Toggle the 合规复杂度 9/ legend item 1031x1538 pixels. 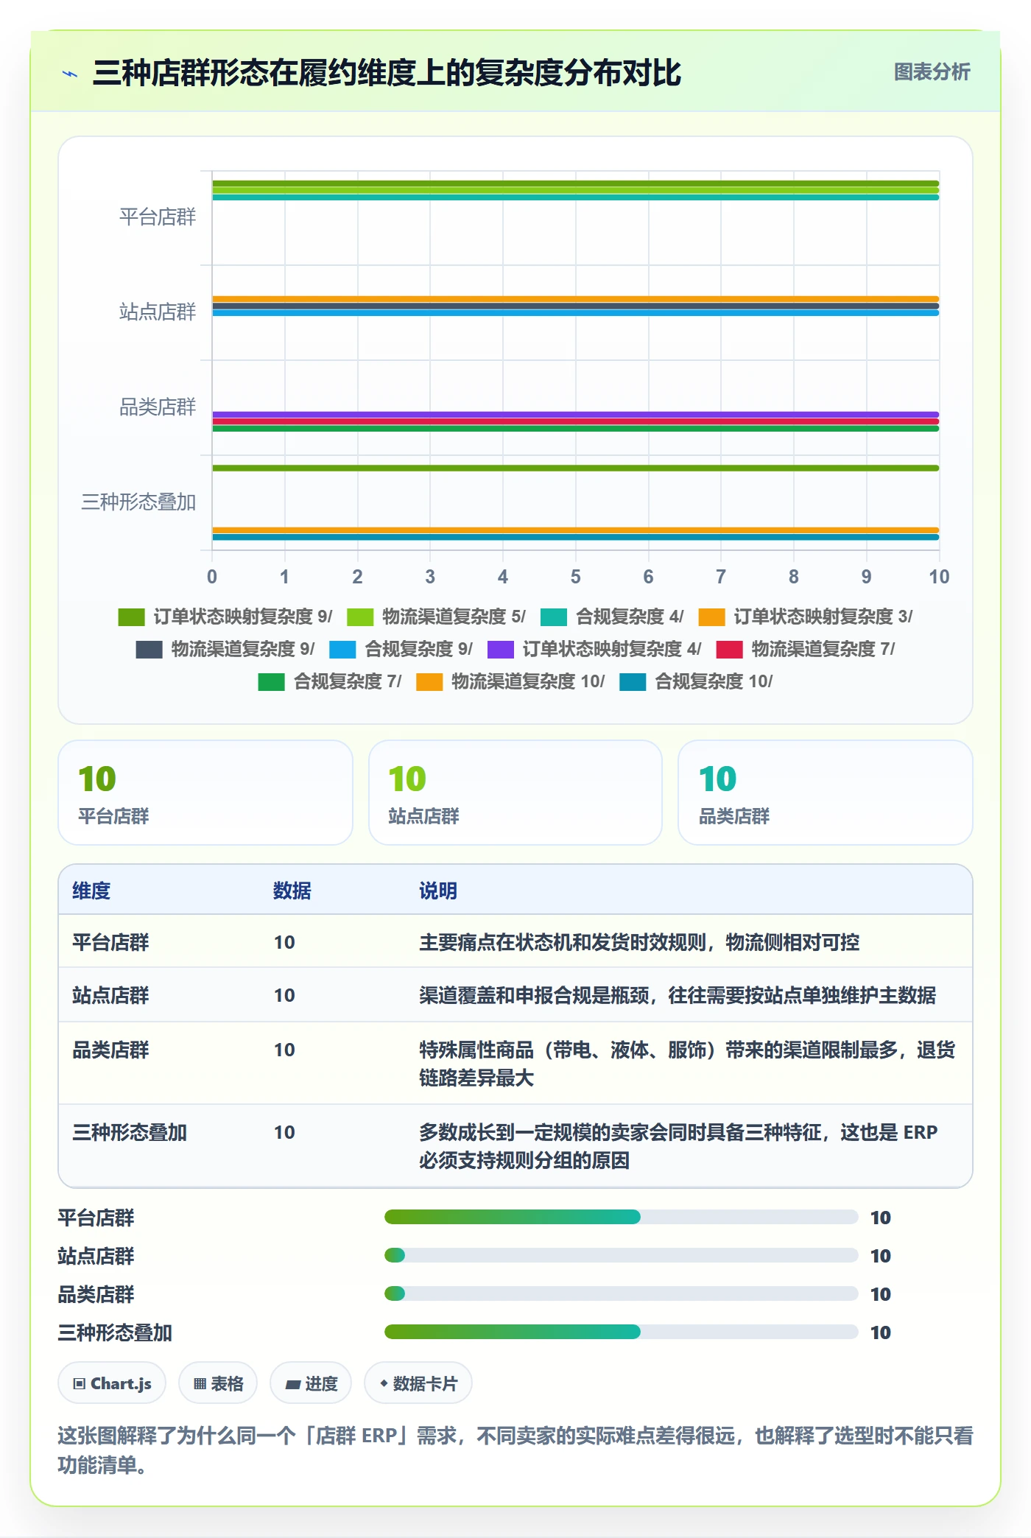[401, 649]
